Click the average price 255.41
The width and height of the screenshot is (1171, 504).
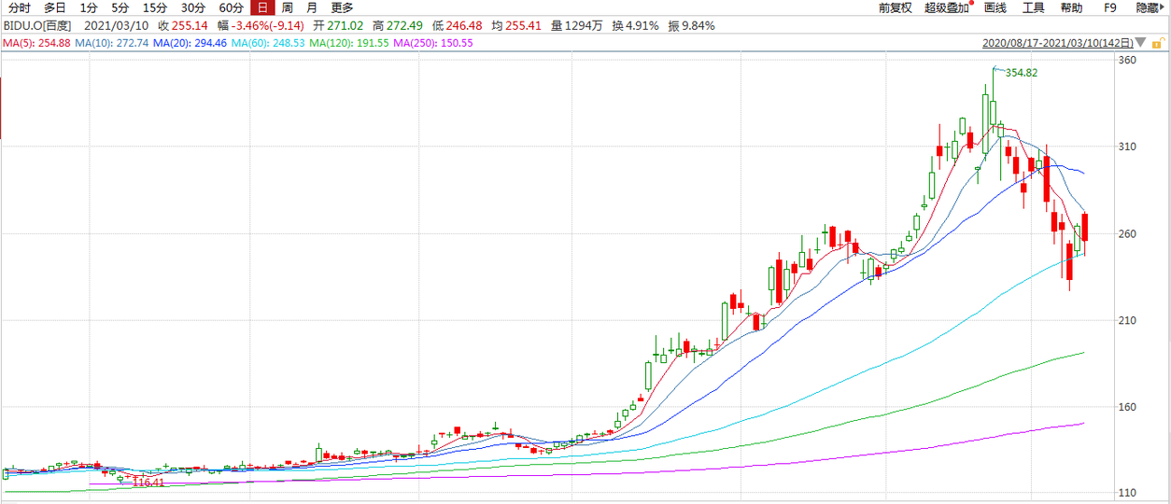[524, 26]
